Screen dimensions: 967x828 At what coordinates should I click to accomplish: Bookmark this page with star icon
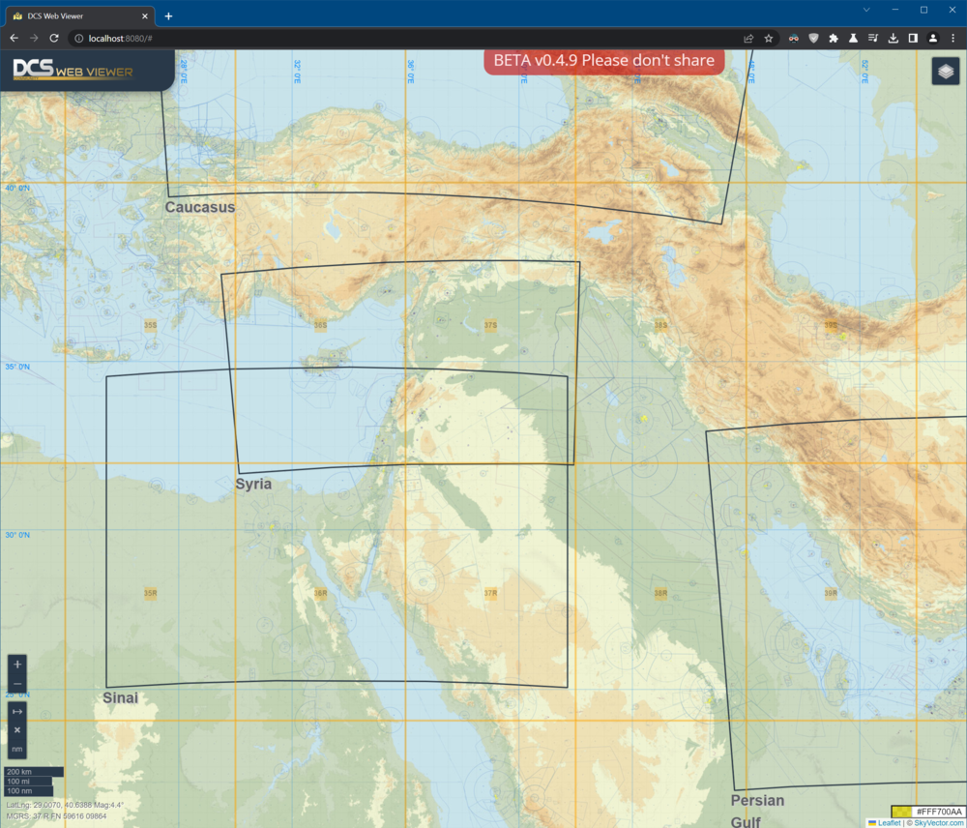coord(769,39)
